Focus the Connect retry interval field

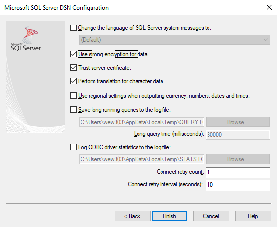pyautogui.click(x=238, y=185)
